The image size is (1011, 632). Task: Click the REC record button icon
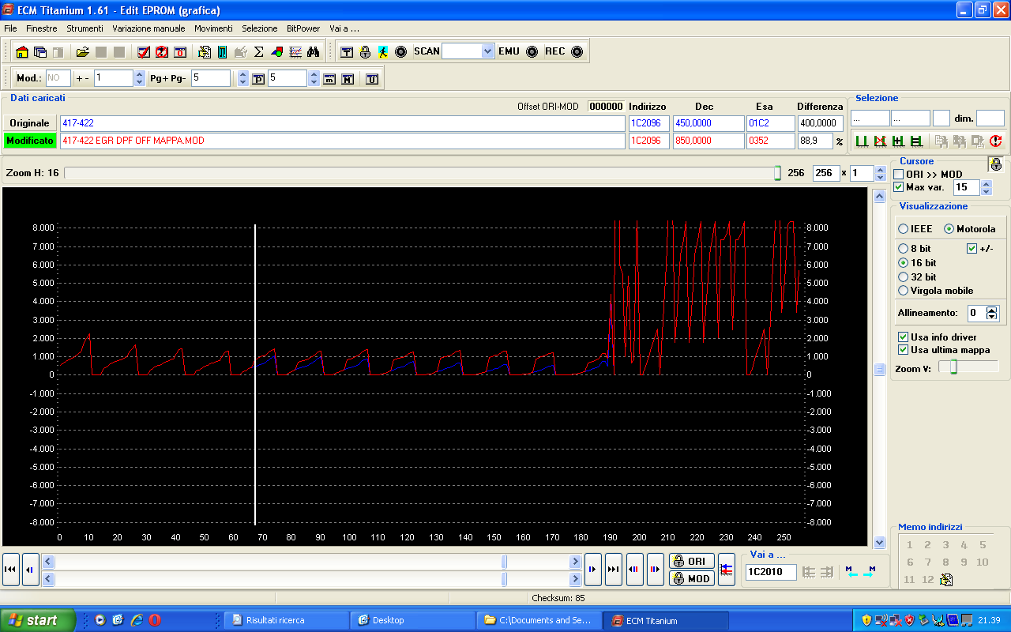(x=577, y=52)
